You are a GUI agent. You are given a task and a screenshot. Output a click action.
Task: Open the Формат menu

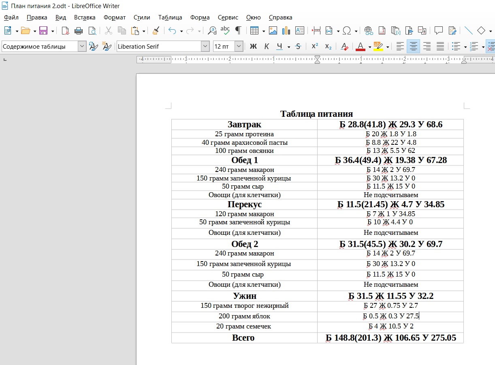click(115, 17)
